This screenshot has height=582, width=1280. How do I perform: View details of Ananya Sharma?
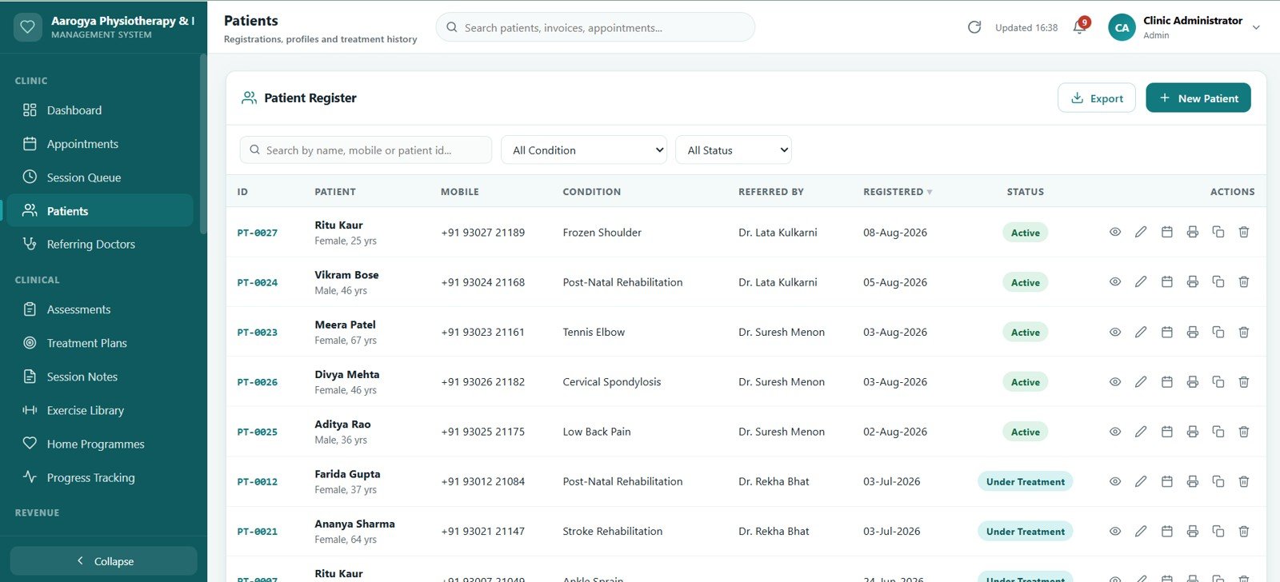[1115, 531]
